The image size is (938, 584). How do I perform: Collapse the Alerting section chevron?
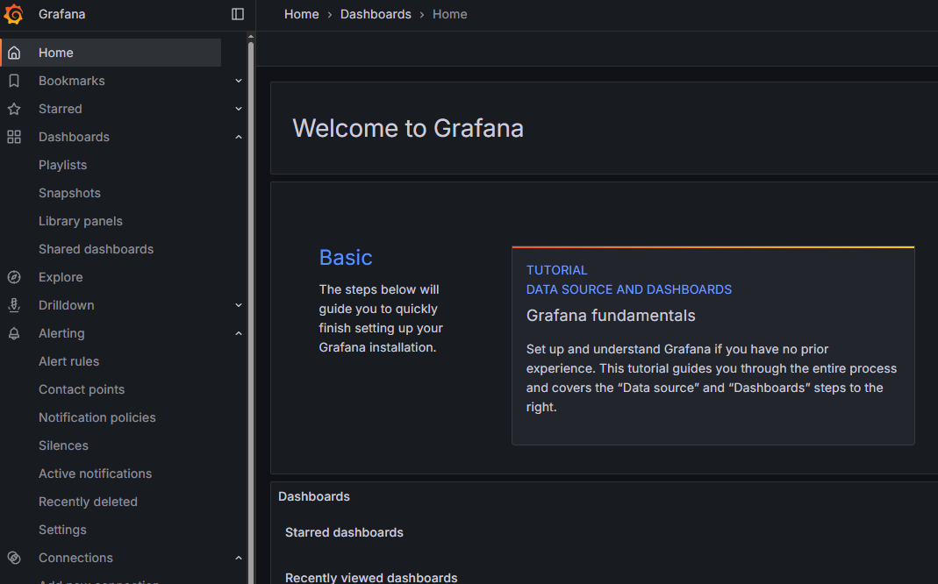click(x=239, y=333)
